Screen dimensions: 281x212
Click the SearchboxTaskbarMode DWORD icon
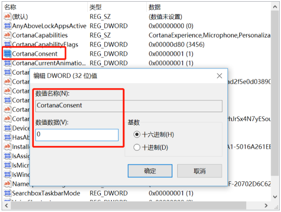pyautogui.click(x=7, y=193)
